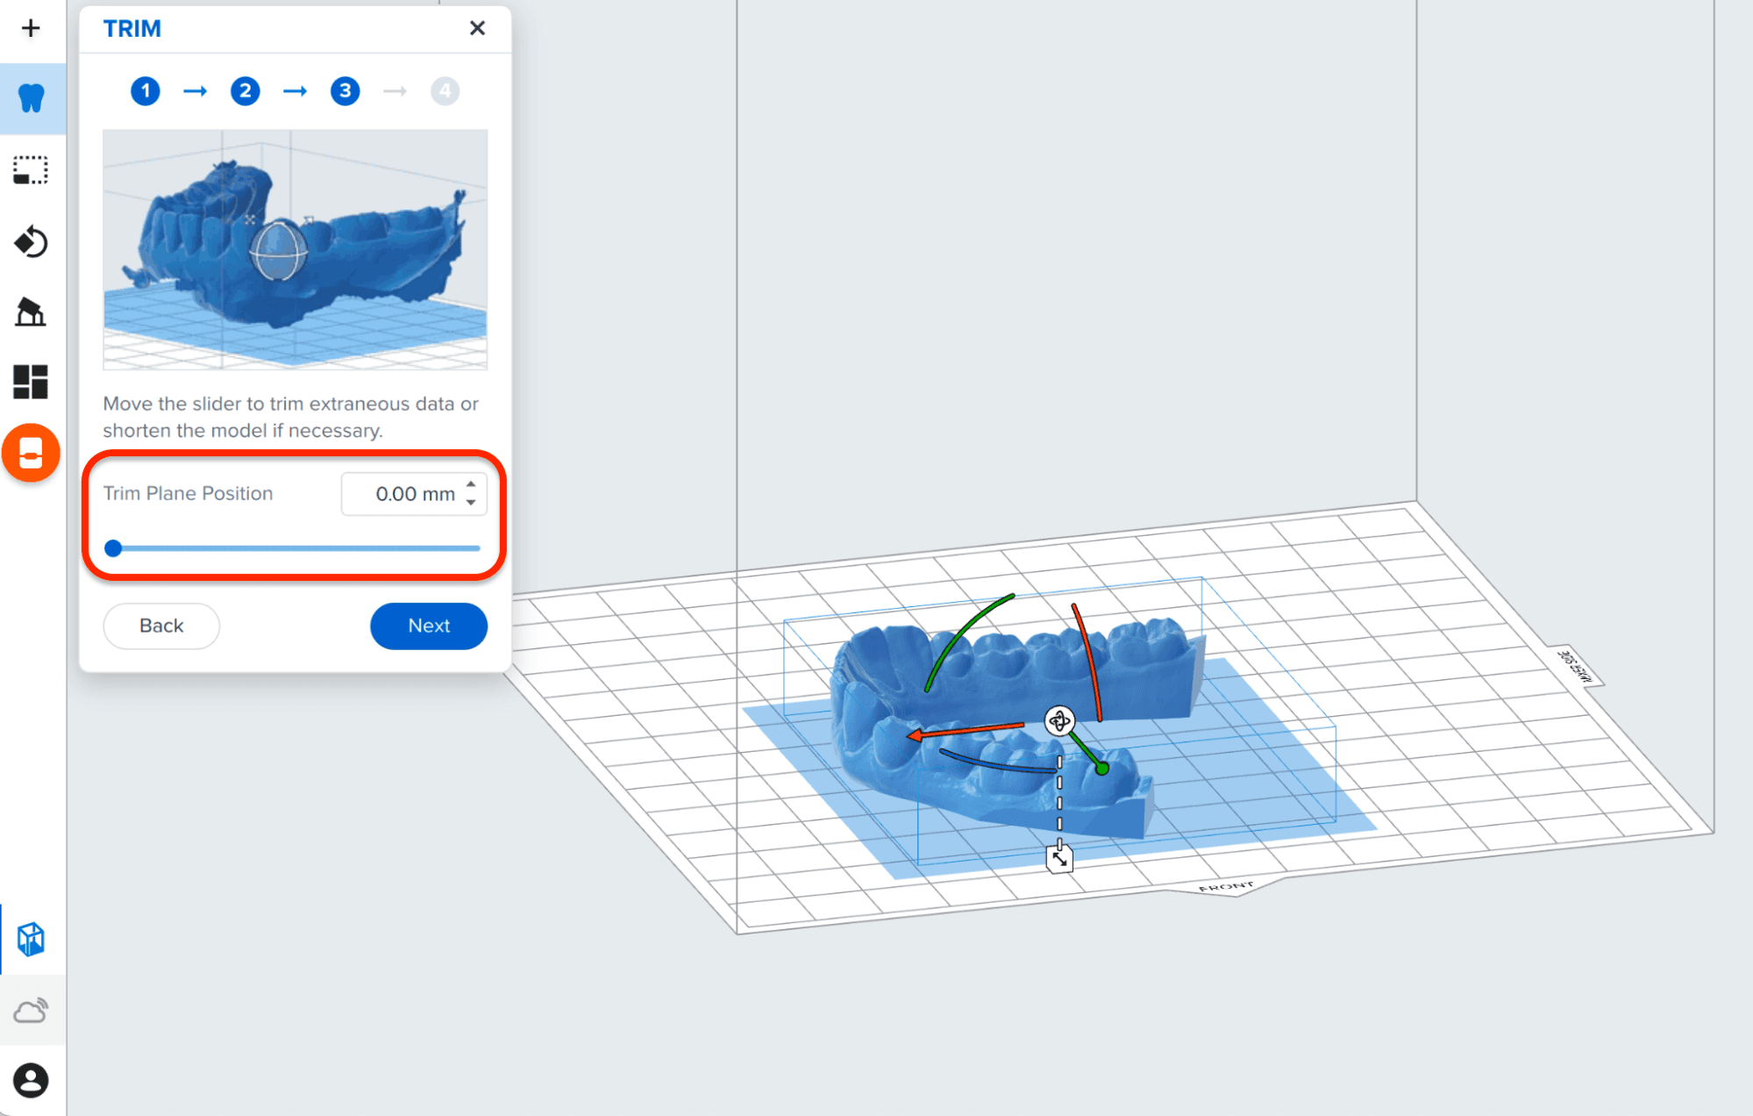This screenshot has height=1116, width=1753.
Task: Select the orientation rotate tool icon
Action: click(x=31, y=241)
